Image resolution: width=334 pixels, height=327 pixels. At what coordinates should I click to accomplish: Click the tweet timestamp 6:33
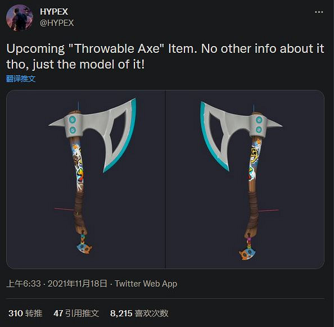tap(24, 284)
